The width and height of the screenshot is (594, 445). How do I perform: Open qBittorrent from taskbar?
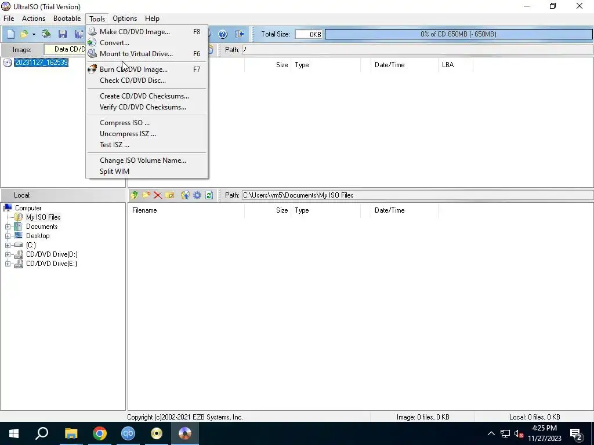click(128, 433)
